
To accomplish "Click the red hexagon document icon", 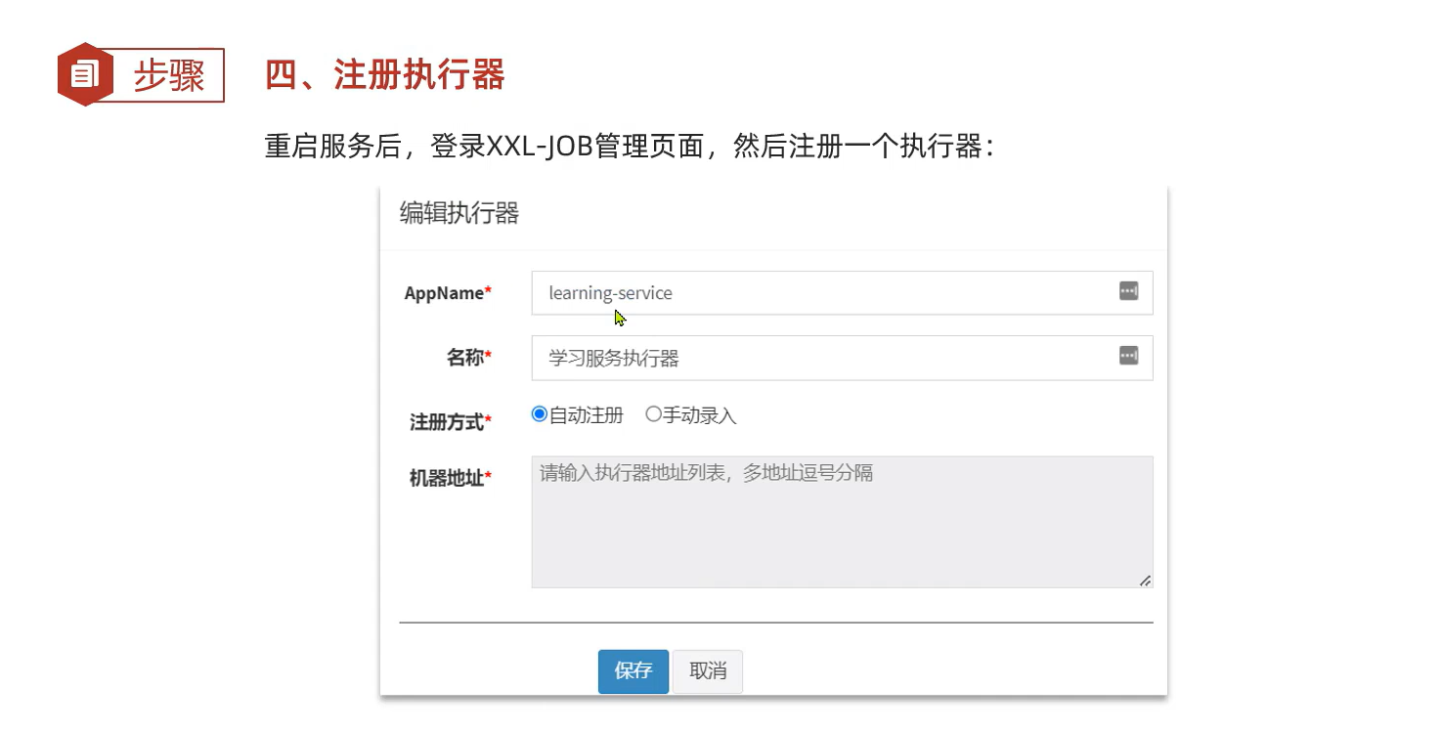I will [85, 74].
